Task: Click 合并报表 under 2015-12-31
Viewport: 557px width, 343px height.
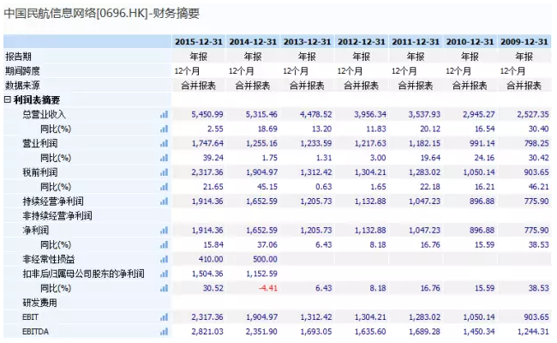Action: (x=199, y=86)
